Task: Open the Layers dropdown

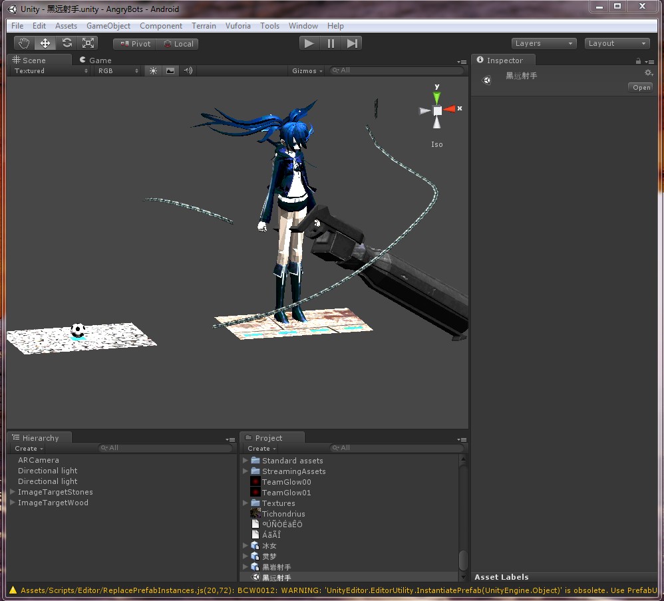Action: point(544,44)
